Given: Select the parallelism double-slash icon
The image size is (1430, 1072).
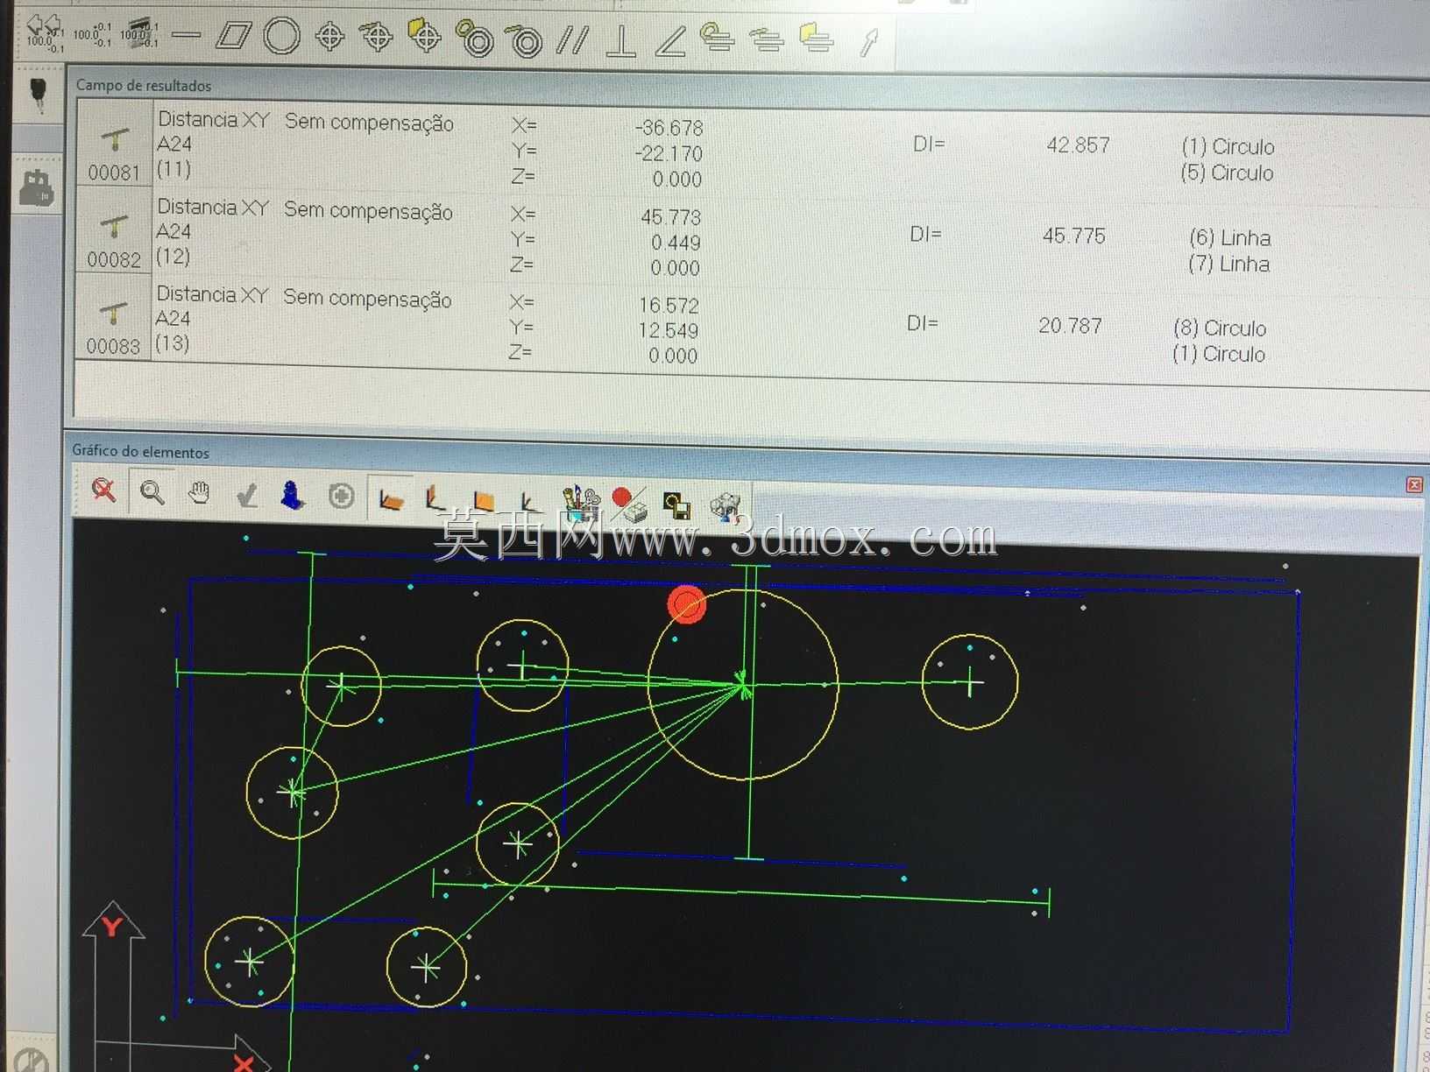Looking at the screenshot, I should 573,39.
